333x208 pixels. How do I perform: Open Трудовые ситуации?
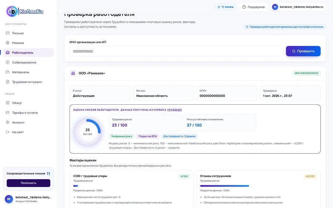[x=28, y=82]
